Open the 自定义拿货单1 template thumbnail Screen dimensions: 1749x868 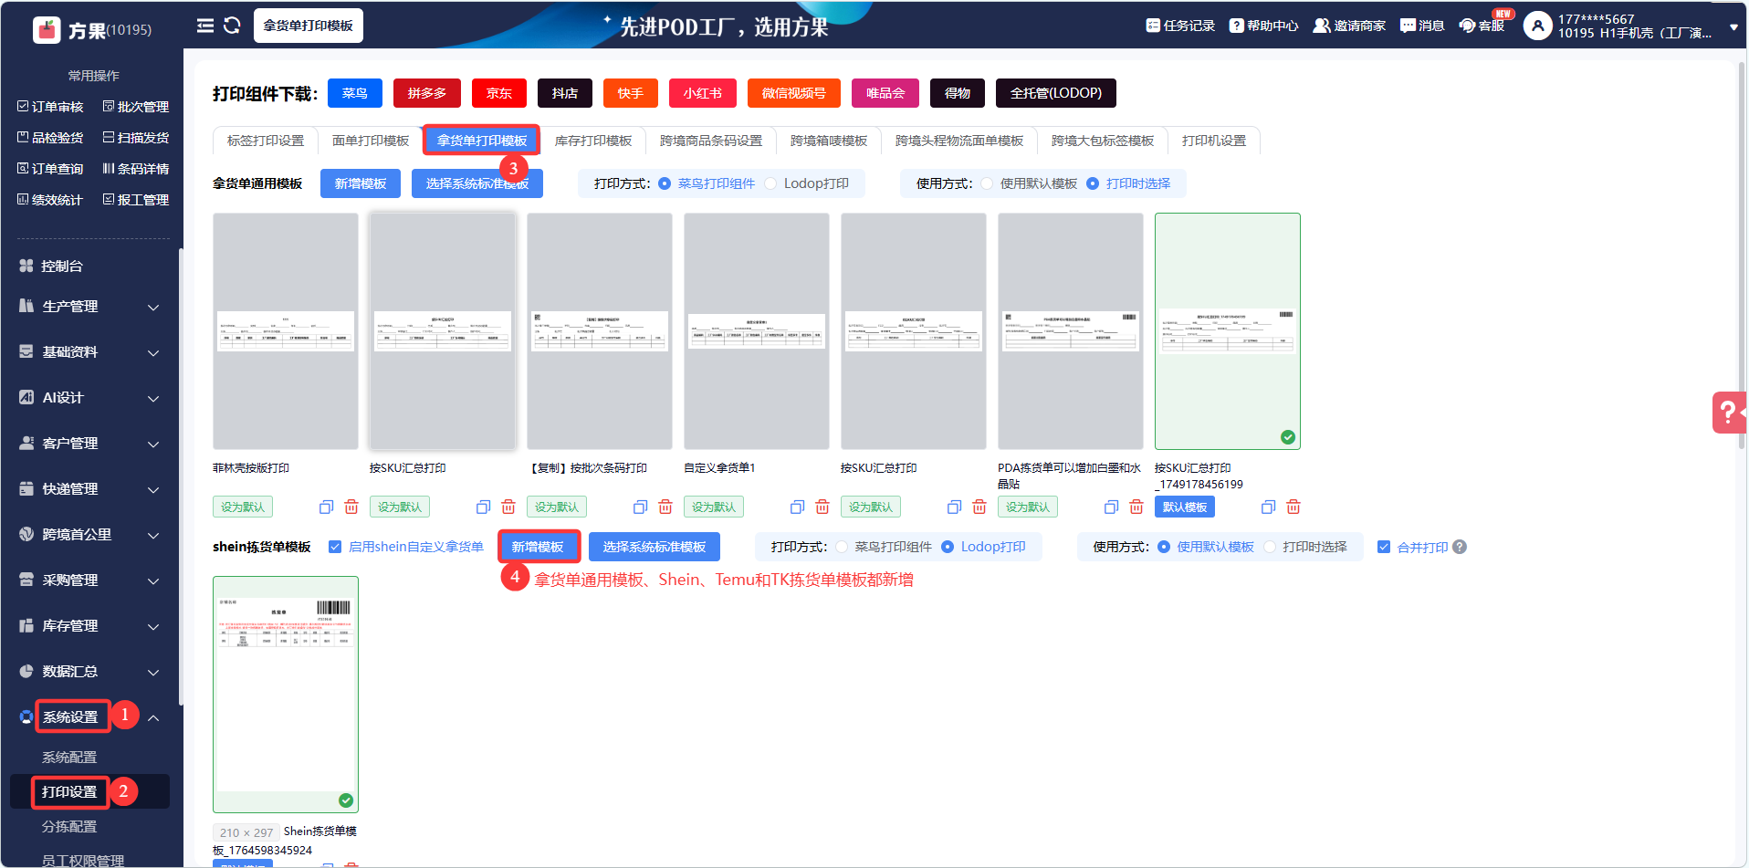click(x=757, y=331)
